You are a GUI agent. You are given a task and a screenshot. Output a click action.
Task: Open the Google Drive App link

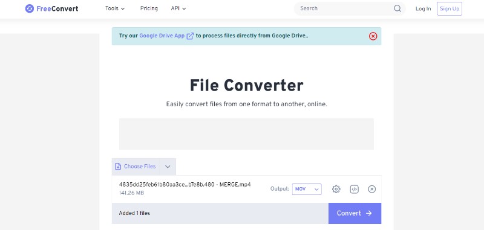pyautogui.click(x=162, y=36)
